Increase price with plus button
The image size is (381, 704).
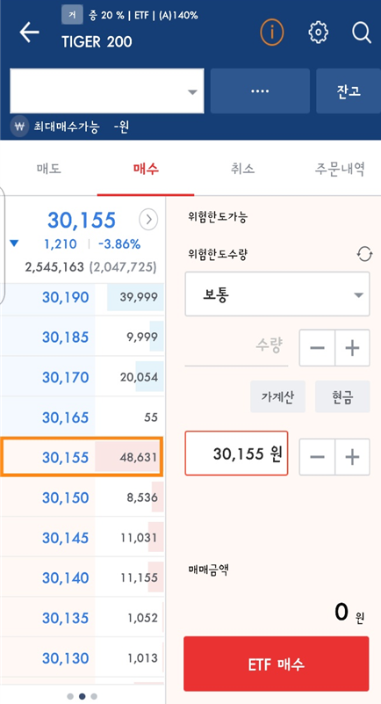(x=352, y=457)
